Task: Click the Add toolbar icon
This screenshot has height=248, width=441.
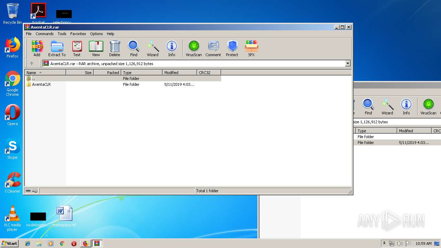Action: point(37,49)
